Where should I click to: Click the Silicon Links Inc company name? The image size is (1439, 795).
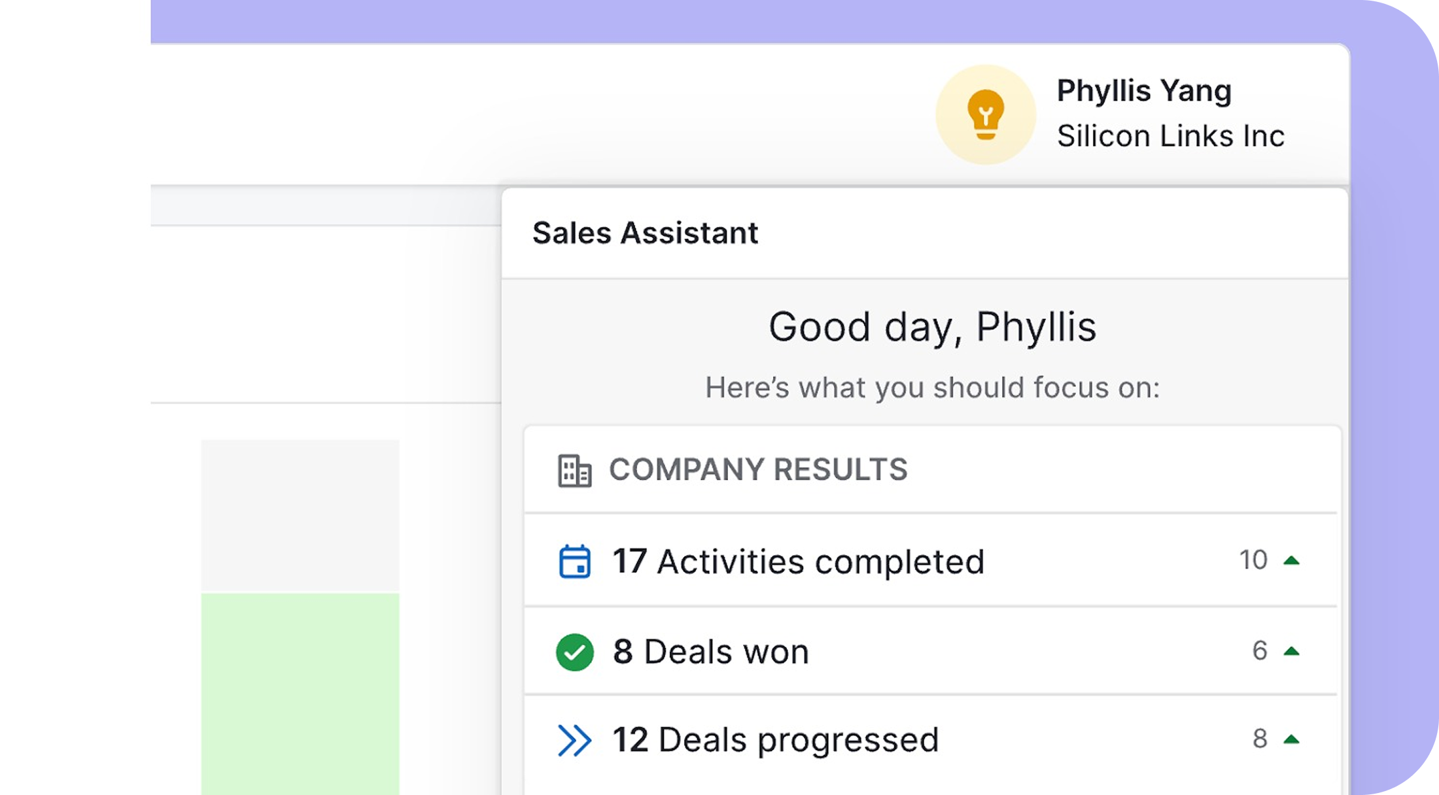(1170, 137)
